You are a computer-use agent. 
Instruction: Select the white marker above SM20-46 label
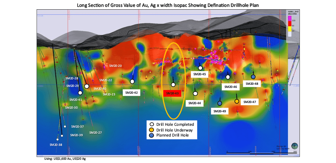228,77
